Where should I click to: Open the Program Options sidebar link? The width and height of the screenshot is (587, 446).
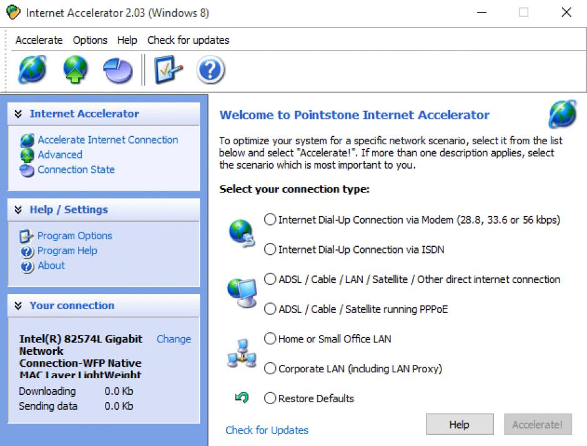[74, 235]
